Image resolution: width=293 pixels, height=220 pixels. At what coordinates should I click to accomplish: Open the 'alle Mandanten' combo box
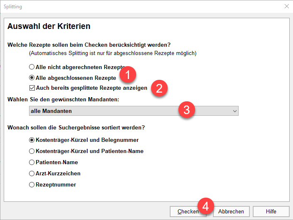pos(134,111)
